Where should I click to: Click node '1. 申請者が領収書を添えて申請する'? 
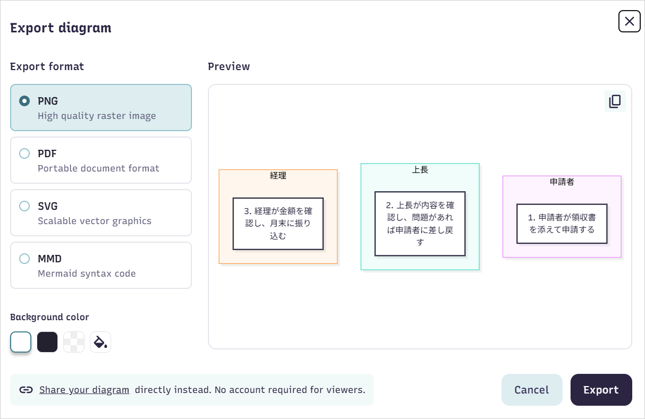(562, 224)
